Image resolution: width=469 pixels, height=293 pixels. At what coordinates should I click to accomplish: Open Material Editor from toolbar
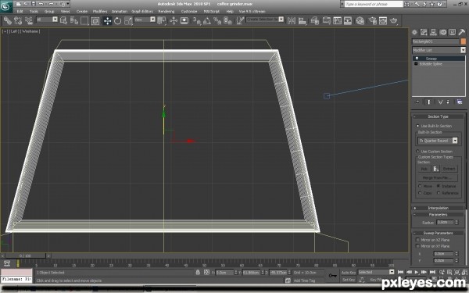click(360, 20)
